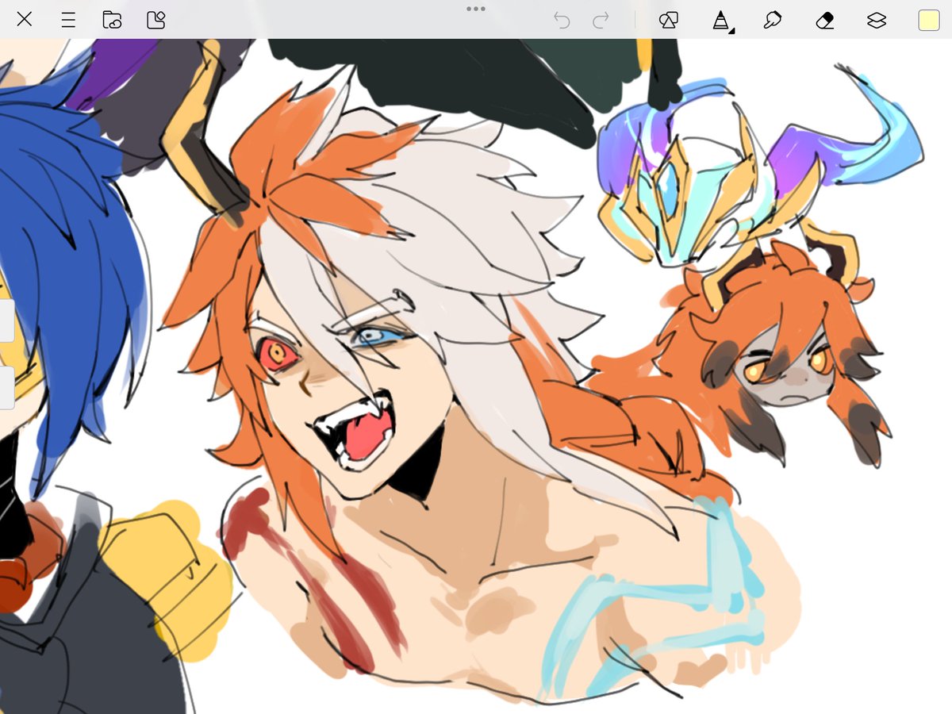Select the shapes tool

pos(668,21)
